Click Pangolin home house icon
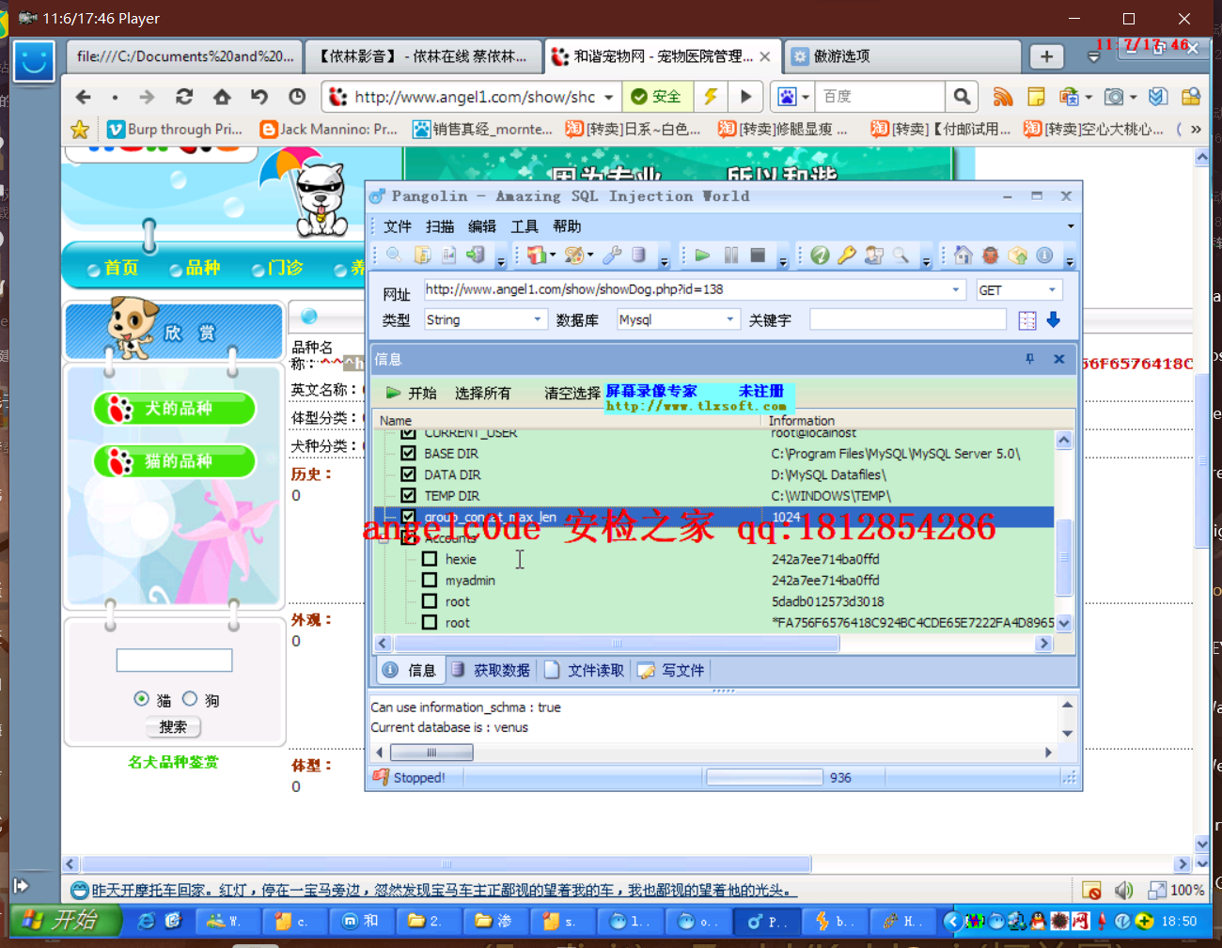The image size is (1222, 948). click(x=963, y=256)
